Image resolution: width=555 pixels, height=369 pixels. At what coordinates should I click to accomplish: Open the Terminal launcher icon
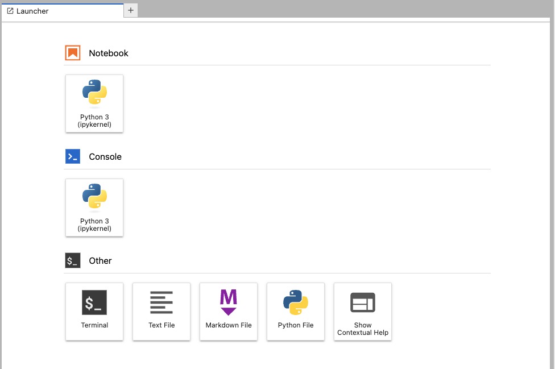[94, 302]
